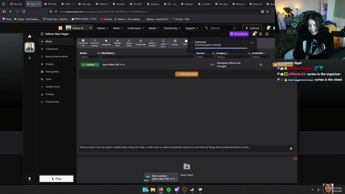This screenshot has height=194, width=345.
Task: Open Save games in the sidebar
Action: pos(57,72)
